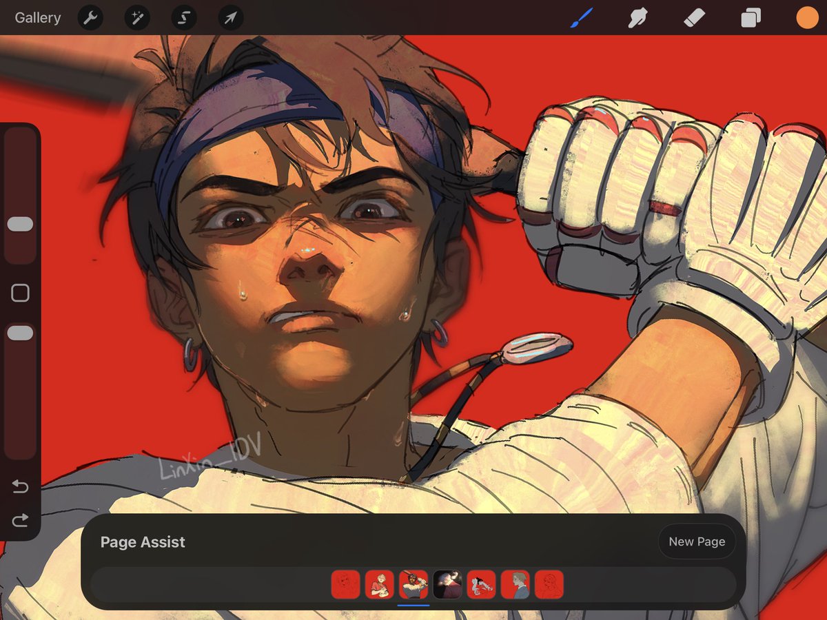Select the last red line-sketch page thumbnail
This screenshot has height=620, width=827.
[549, 584]
